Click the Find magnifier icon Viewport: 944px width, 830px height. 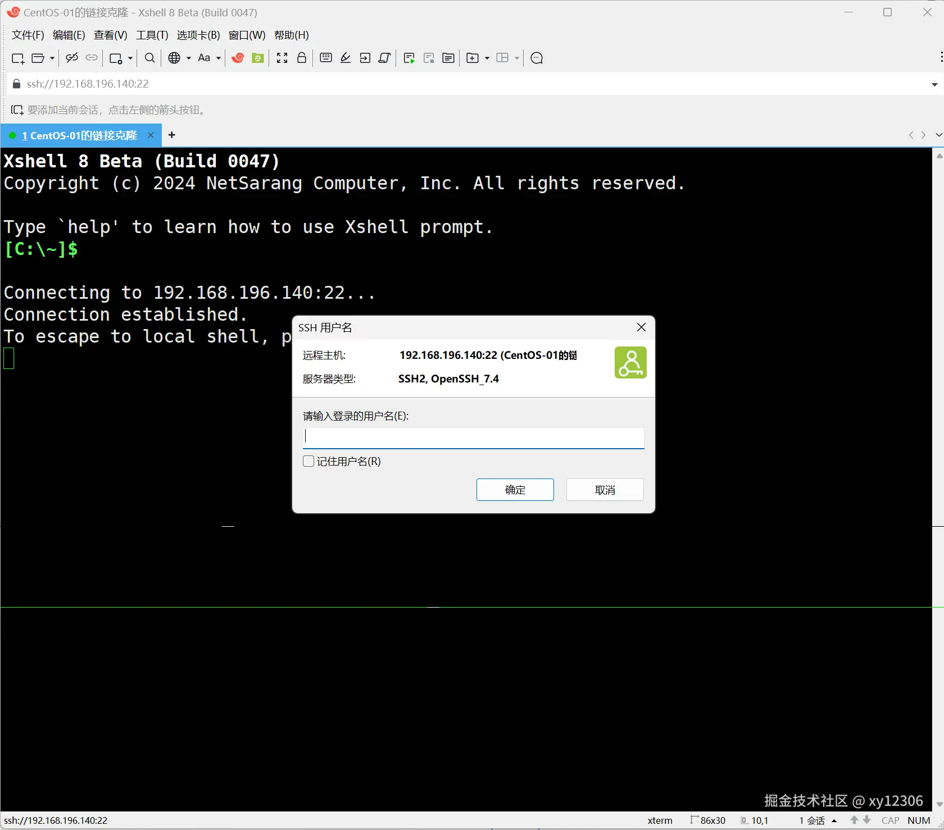(x=150, y=58)
